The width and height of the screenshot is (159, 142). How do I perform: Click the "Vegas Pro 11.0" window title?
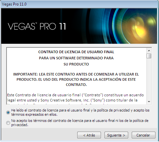point(14,4)
